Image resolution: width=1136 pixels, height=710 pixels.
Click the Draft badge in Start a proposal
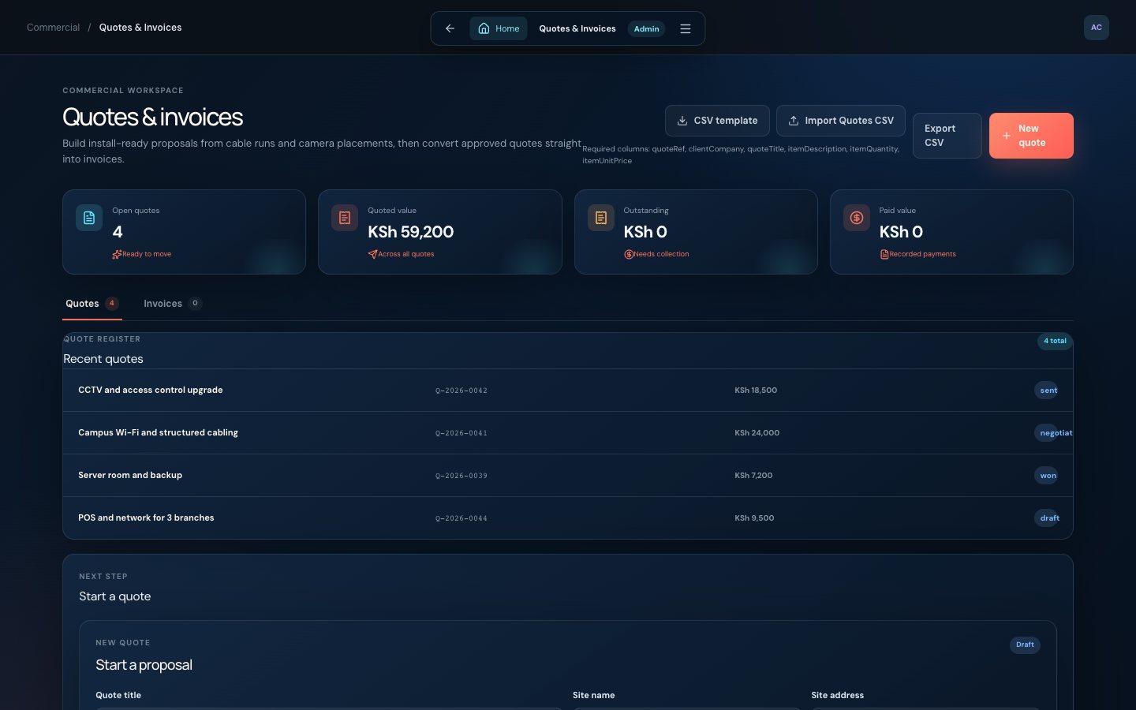click(1025, 645)
